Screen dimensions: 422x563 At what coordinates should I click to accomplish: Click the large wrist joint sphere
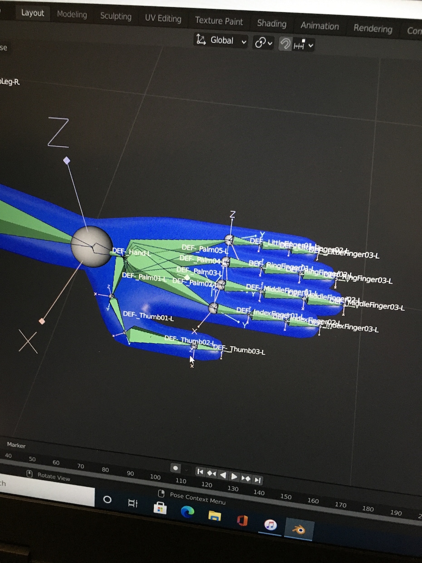(92, 246)
